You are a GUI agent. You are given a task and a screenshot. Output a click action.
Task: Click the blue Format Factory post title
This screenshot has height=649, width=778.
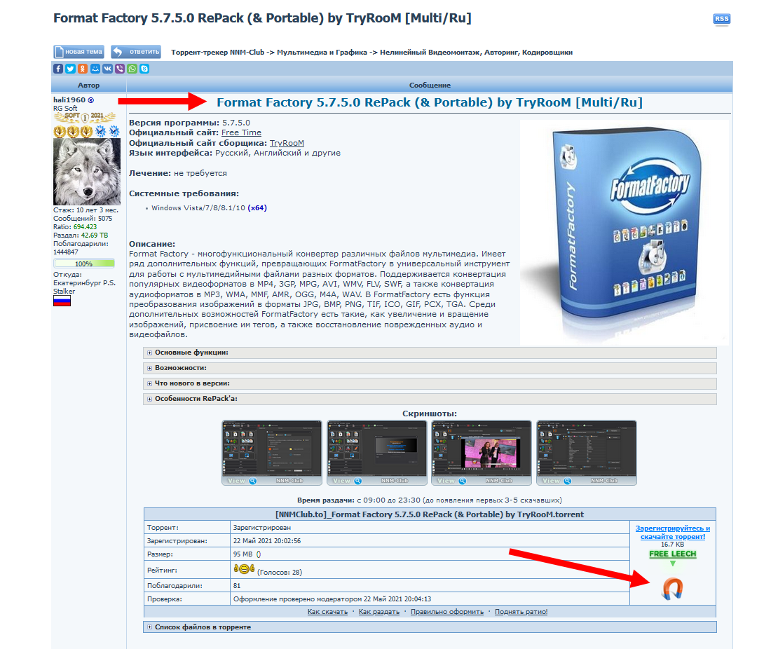[x=430, y=102]
